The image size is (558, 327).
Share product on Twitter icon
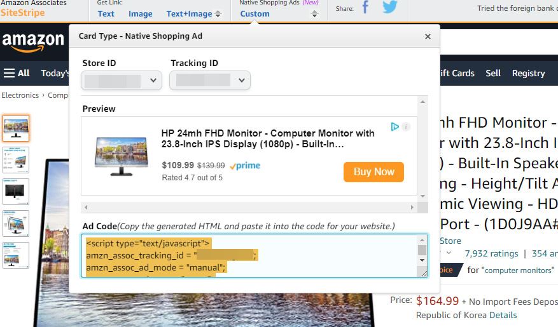click(x=389, y=7)
